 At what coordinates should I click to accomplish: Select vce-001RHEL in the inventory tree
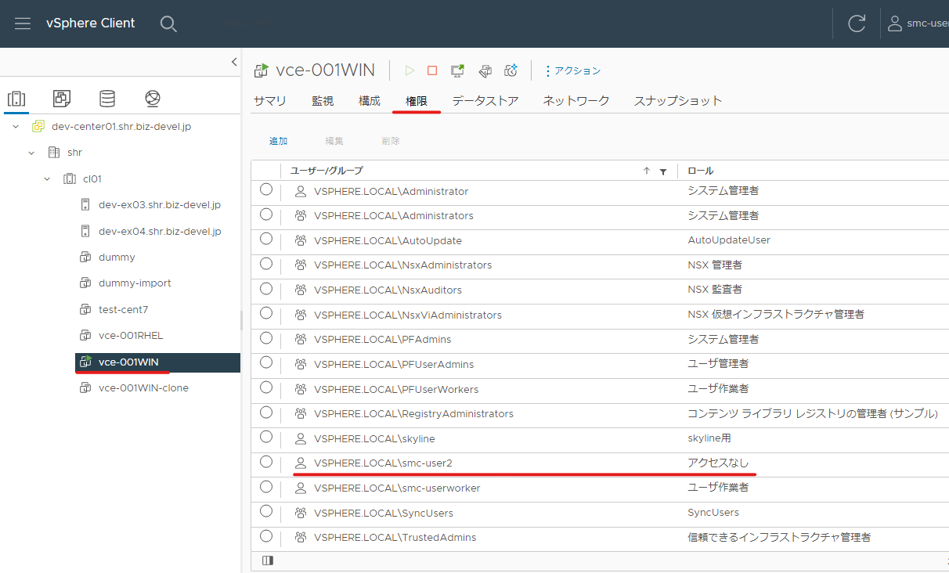pos(131,336)
